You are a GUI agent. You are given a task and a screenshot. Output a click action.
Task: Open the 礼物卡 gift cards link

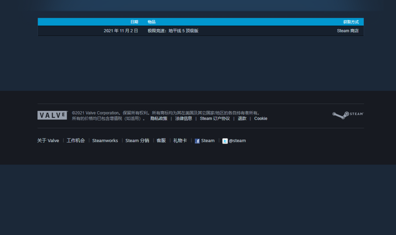pyautogui.click(x=180, y=141)
